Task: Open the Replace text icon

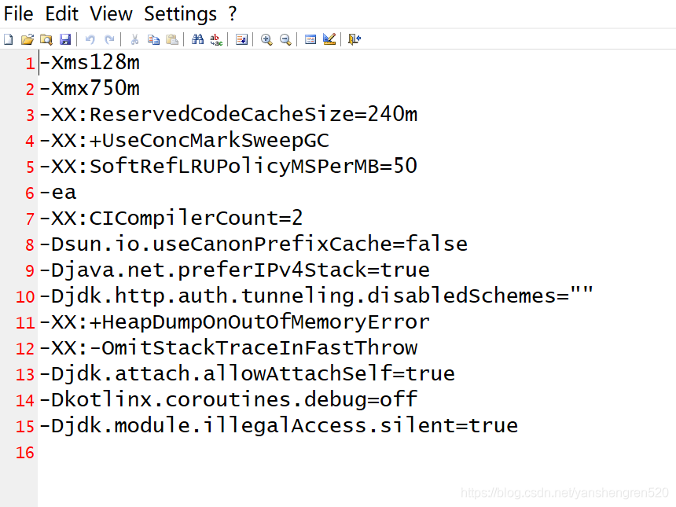Action: point(216,39)
